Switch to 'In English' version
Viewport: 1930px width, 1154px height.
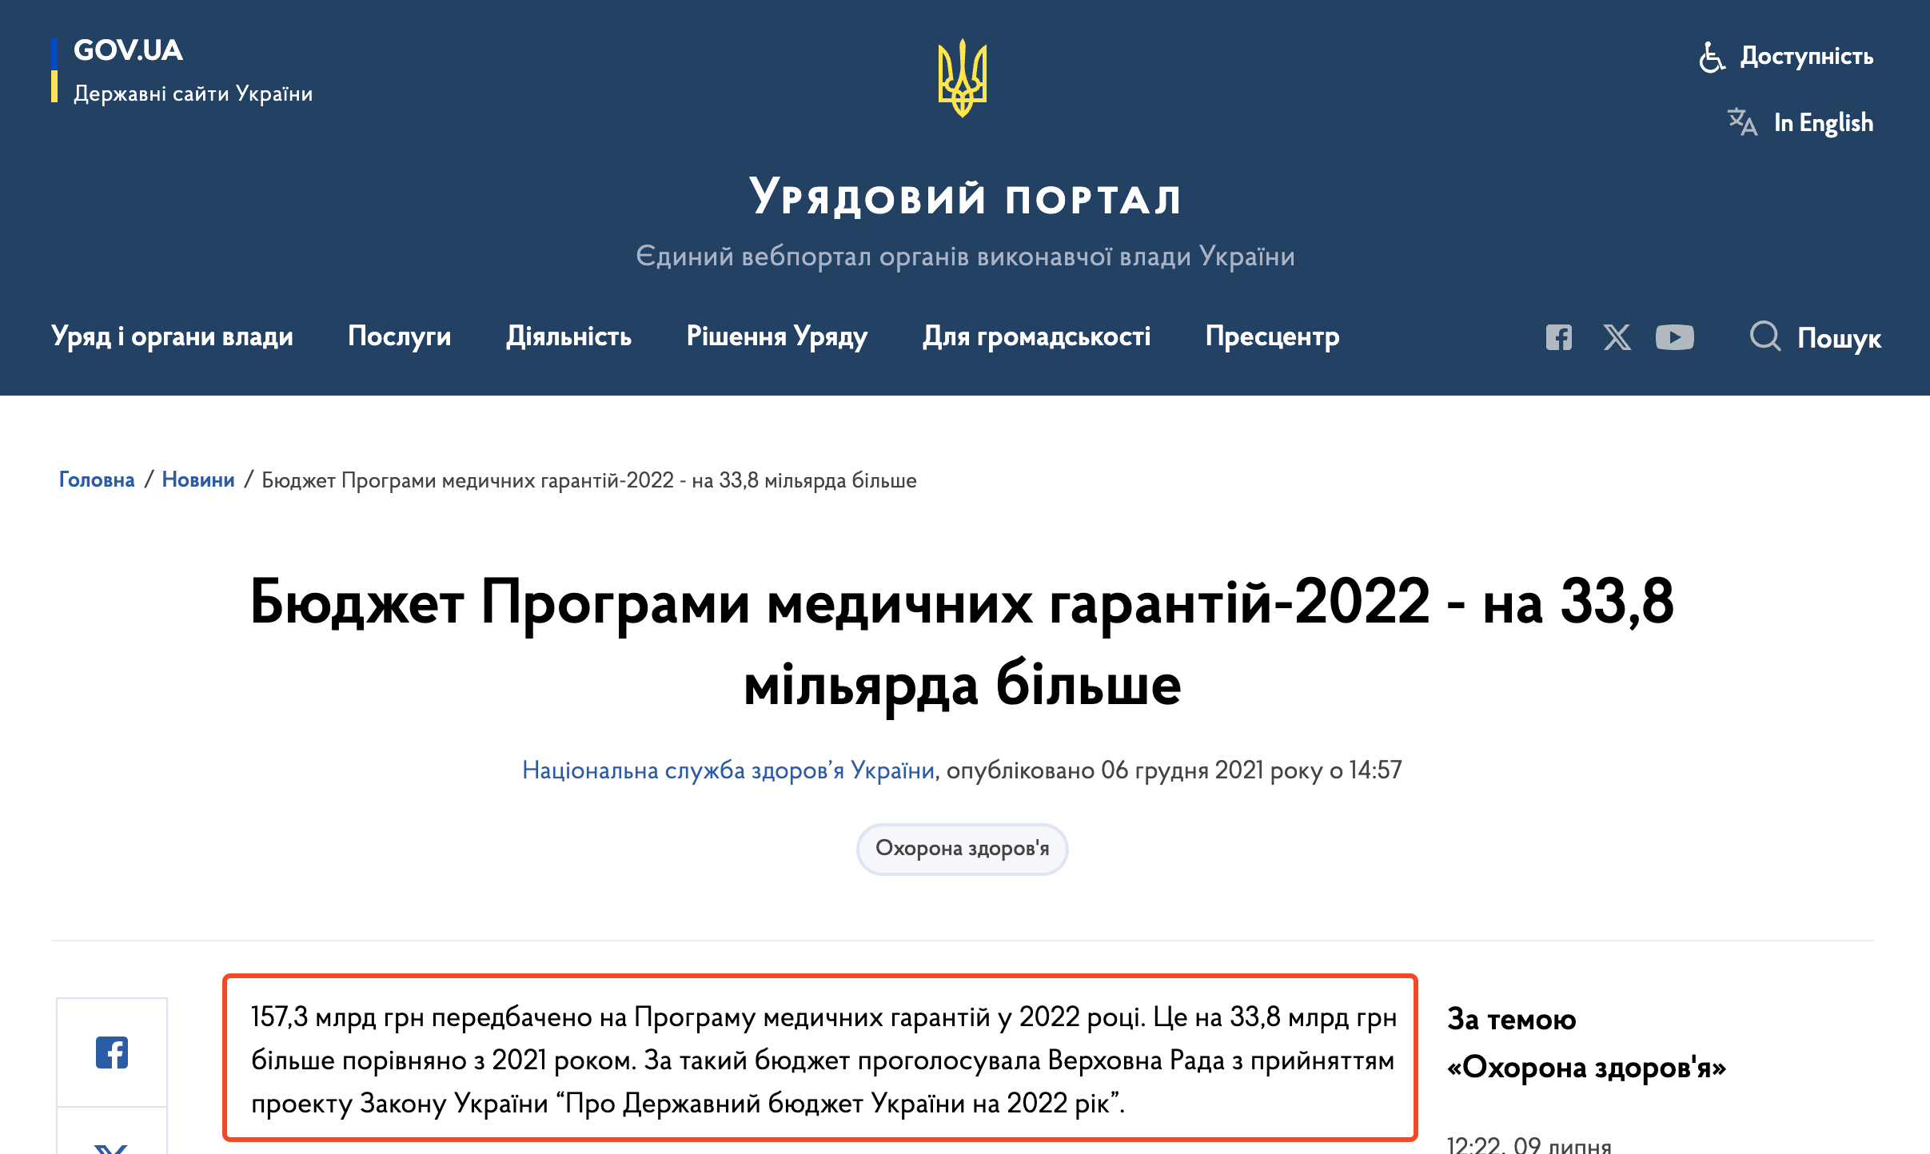click(1823, 122)
